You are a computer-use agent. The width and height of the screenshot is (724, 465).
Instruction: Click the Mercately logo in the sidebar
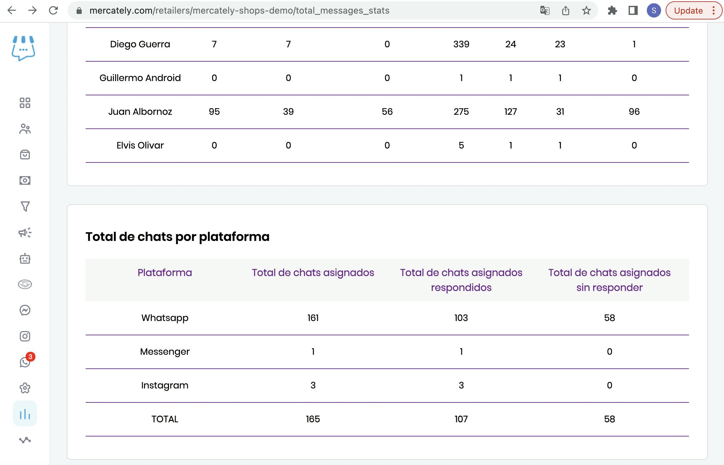coord(23,48)
